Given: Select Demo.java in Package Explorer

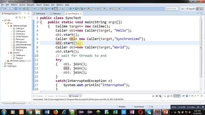Looking at the screenshot, I should (x=20, y=39).
